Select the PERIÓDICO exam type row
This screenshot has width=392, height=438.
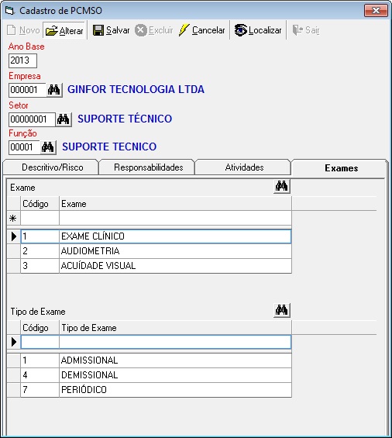[149, 390]
